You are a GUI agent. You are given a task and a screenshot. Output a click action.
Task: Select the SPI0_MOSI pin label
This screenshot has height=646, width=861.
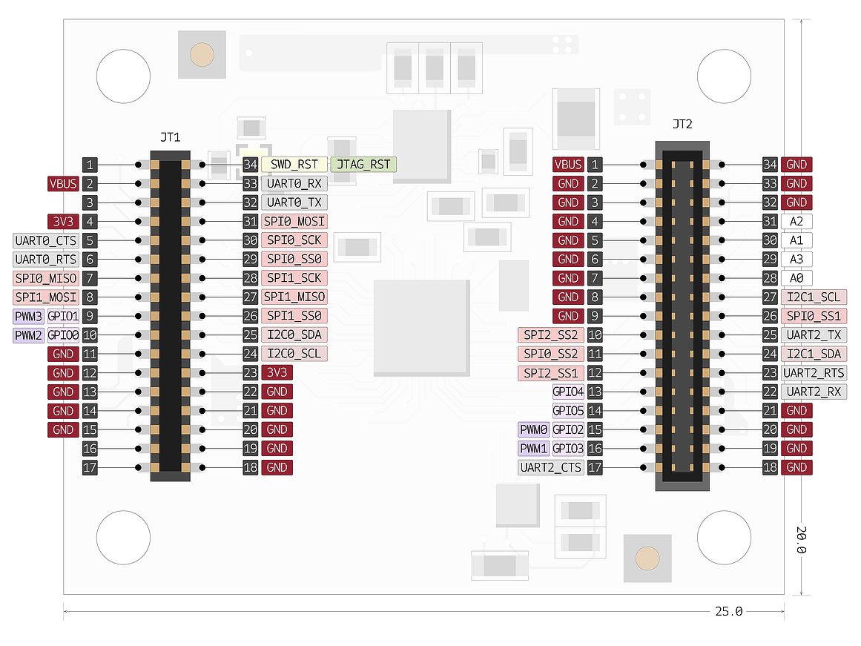(x=294, y=221)
